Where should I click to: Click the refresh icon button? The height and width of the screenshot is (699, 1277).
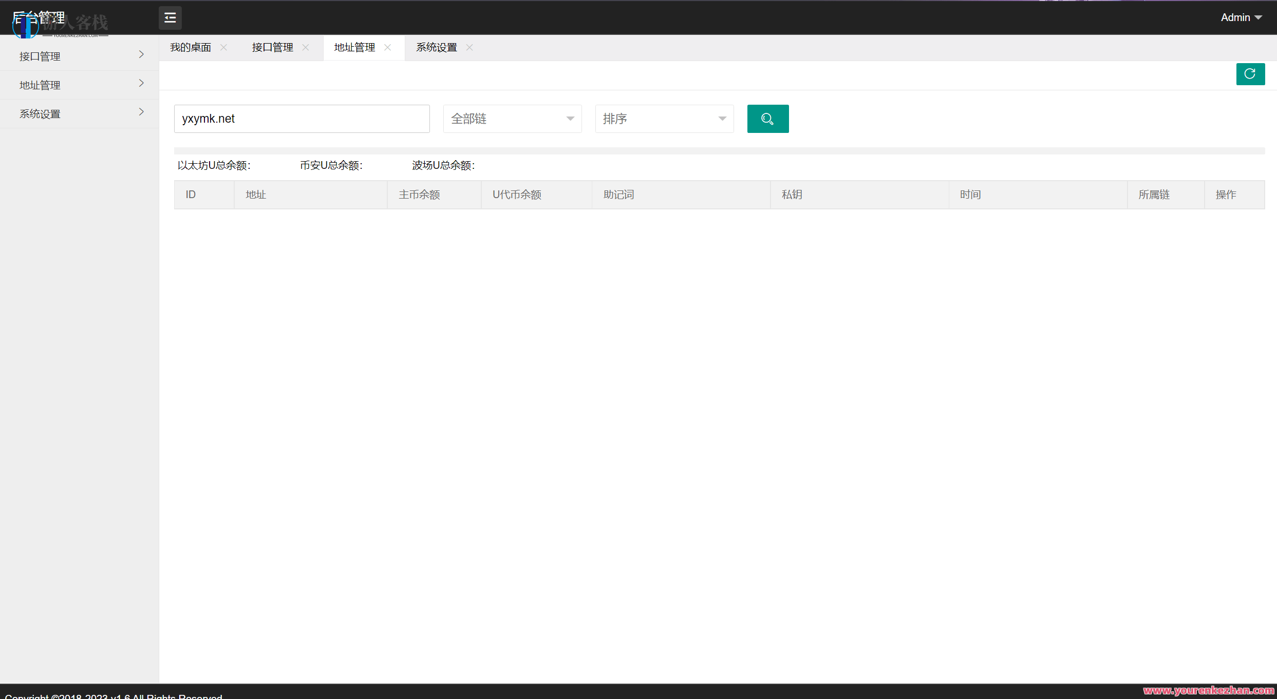point(1250,74)
